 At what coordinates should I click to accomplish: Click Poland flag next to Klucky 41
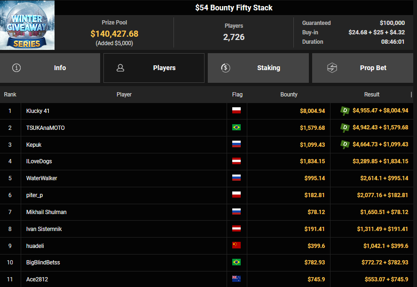236,111
